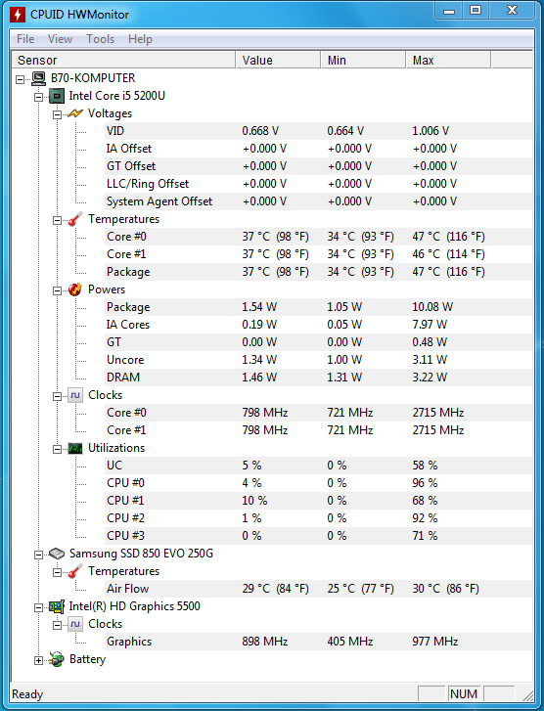Click the Battery icon in the tree
Image resolution: width=544 pixels, height=711 pixels.
pyautogui.click(x=57, y=659)
